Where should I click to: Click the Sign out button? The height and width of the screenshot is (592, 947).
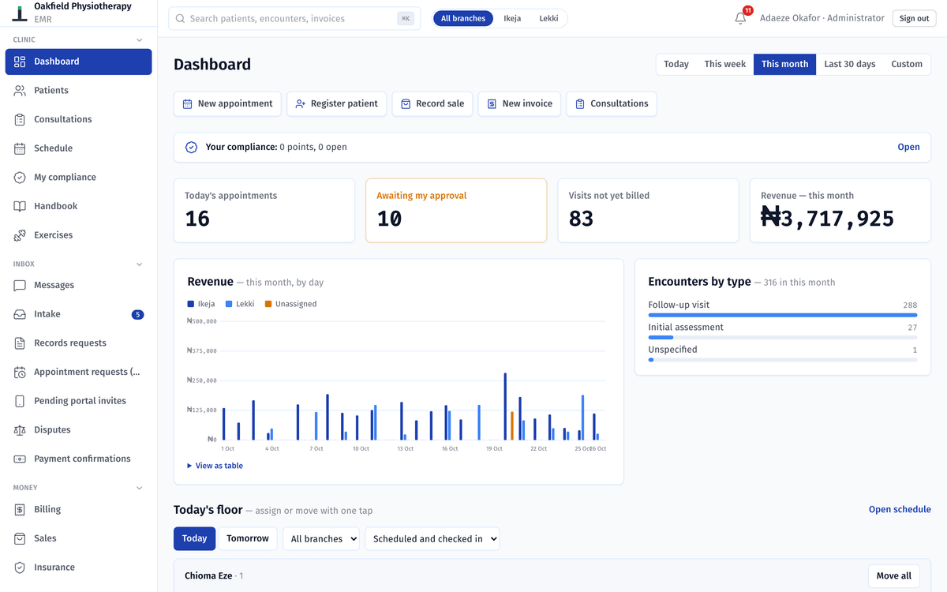tap(914, 18)
